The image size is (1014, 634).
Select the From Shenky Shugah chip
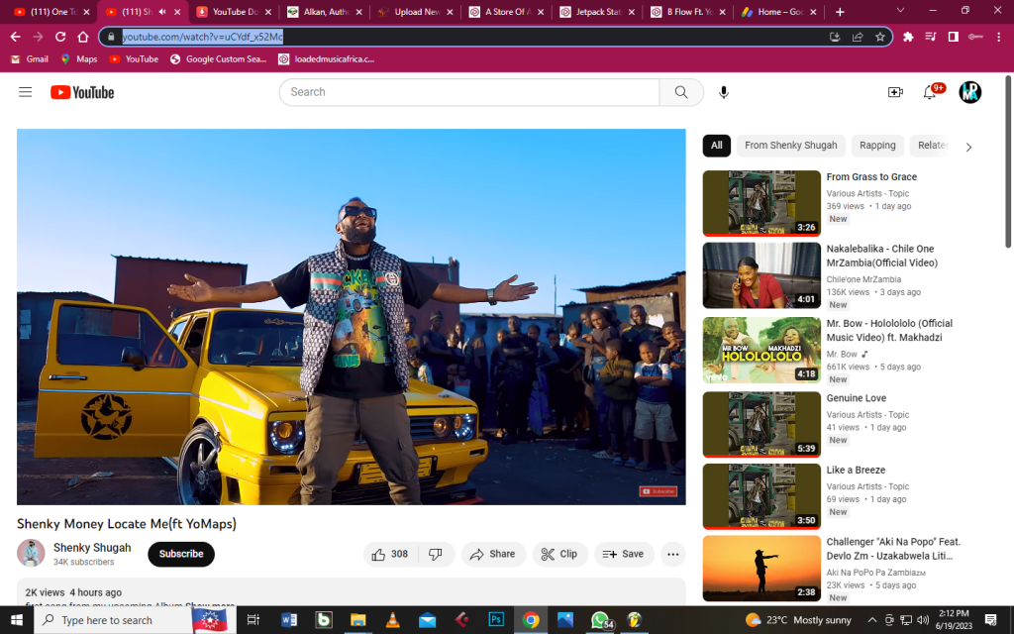[x=790, y=146]
